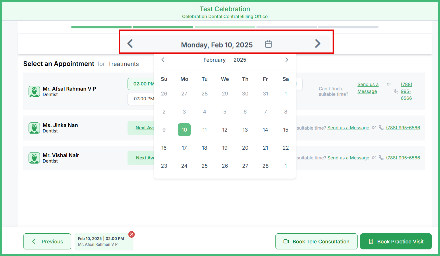Click Mr. Vishal Nair's dentist avatar icon
The image size is (440, 256).
[x=34, y=158]
